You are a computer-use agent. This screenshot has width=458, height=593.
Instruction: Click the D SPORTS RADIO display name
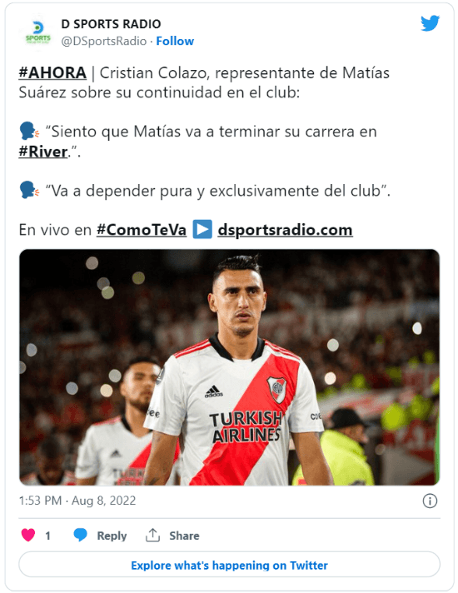(112, 24)
